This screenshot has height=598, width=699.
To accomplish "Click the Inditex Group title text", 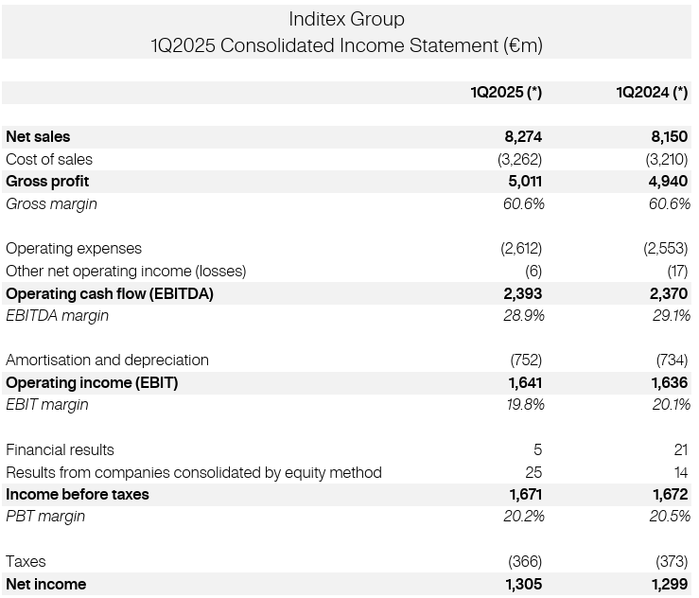I will 346,19.
